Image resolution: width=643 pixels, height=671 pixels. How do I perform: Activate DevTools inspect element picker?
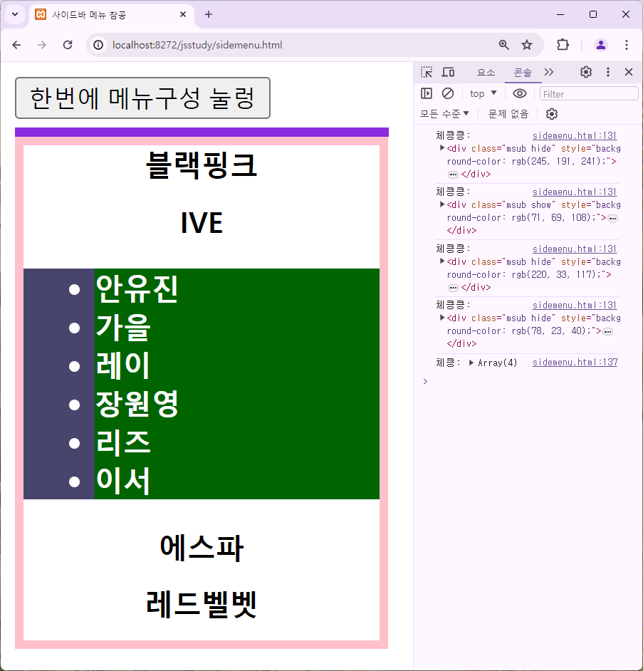pos(427,72)
